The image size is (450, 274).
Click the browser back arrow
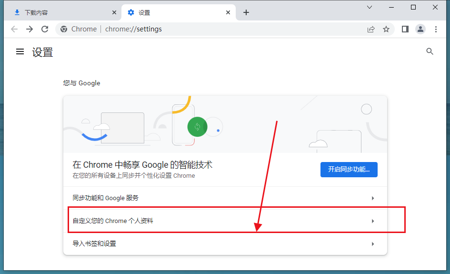point(14,29)
